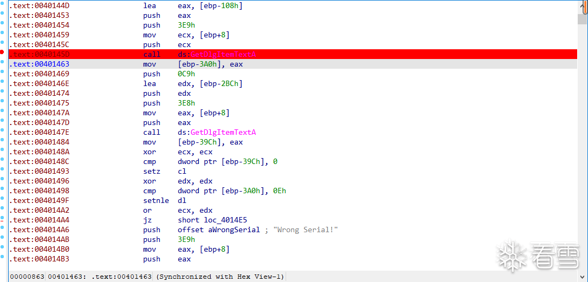
Task: Click cmp dword ptr [ebp-39Ch], 0 operand
Action: (228, 162)
